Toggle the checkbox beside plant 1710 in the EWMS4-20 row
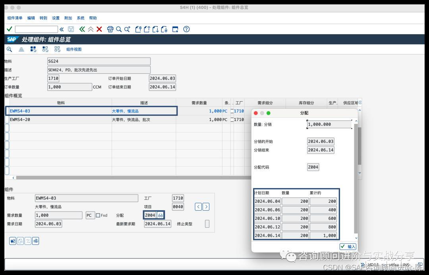429x275 pixels. (232, 119)
